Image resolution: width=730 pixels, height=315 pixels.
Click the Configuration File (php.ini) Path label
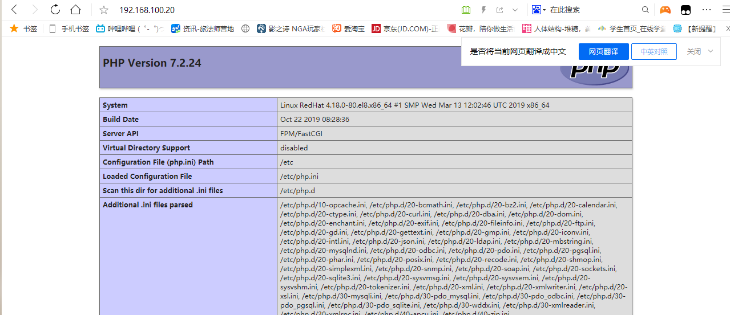click(x=158, y=162)
